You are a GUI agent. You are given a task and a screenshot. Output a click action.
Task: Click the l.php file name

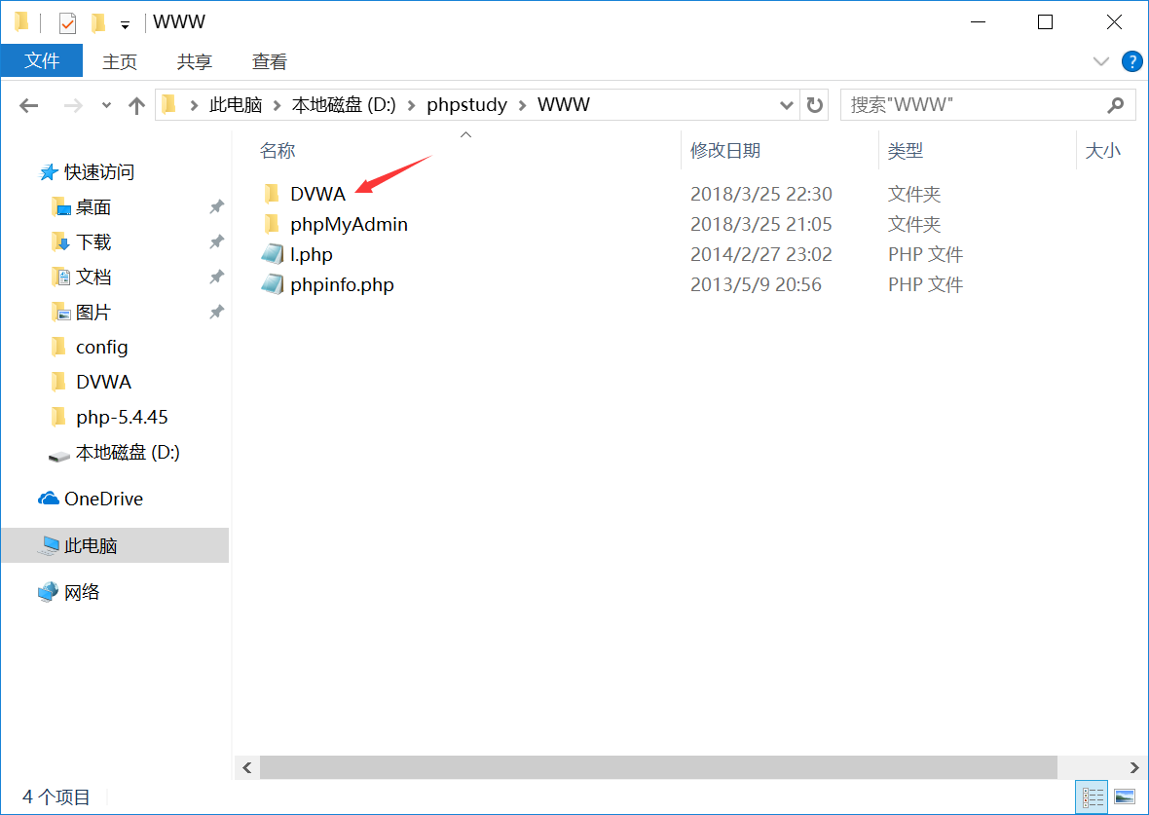[x=312, y=254]
